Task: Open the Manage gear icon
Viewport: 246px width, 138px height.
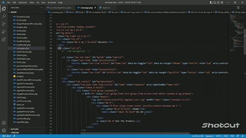Action: 4,130
